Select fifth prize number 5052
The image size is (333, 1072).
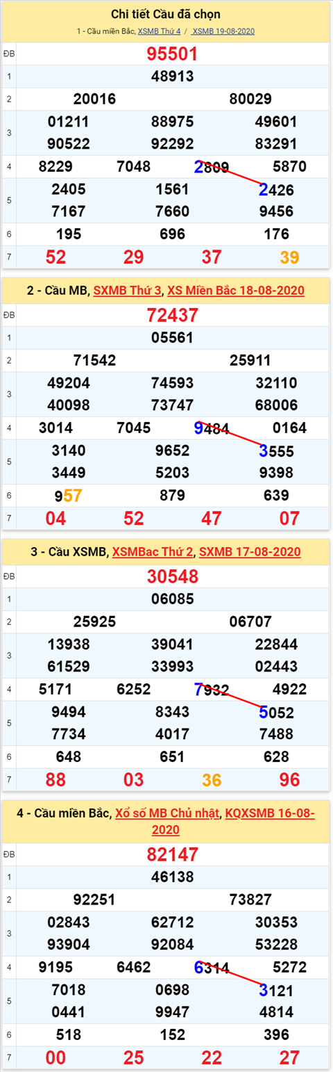(276, 712)
